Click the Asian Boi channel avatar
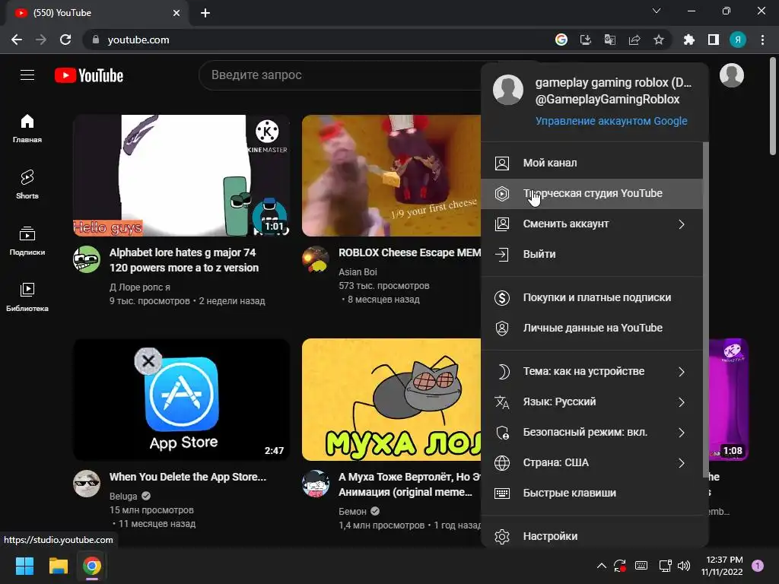Screen dimensions: 779x584 tap(316, 259)
